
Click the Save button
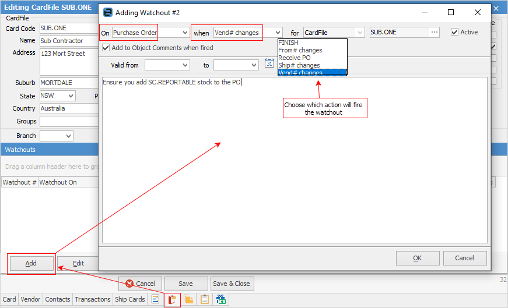point(186,284)
